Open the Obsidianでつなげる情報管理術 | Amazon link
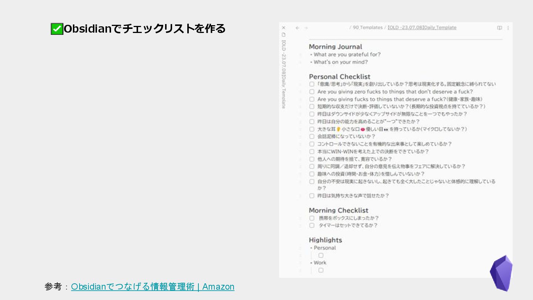Image resolution: width=533 pixels, height=300 pixels. pyautogui.click(x=152, y=287)
